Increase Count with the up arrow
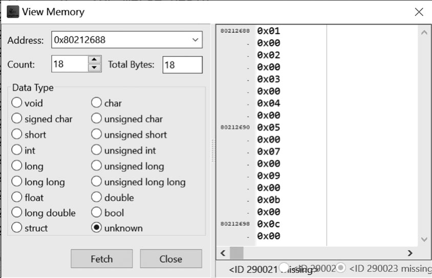The width and height of the screenshot is (432, 278). pyautogui.click(x=95, y=60)
